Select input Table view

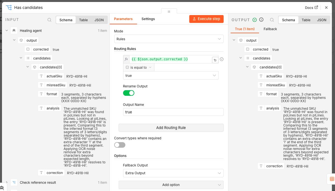click(83, 20)
